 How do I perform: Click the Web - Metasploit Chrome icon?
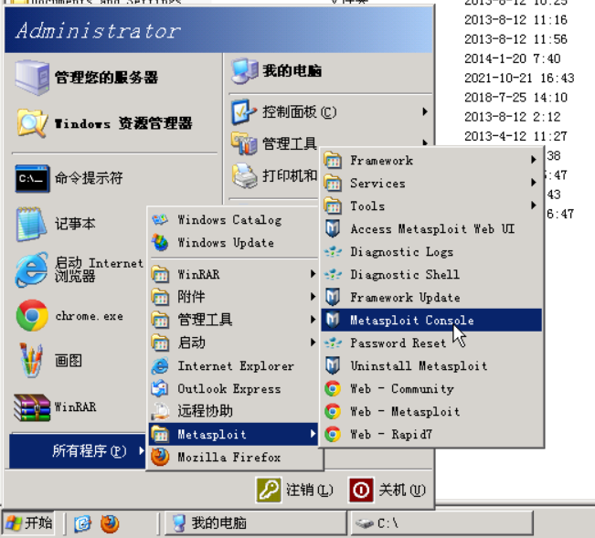pos(333,411)
